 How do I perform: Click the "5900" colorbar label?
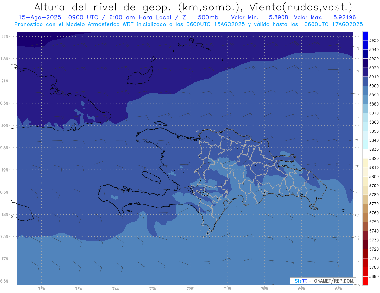[x=374, y=86]
